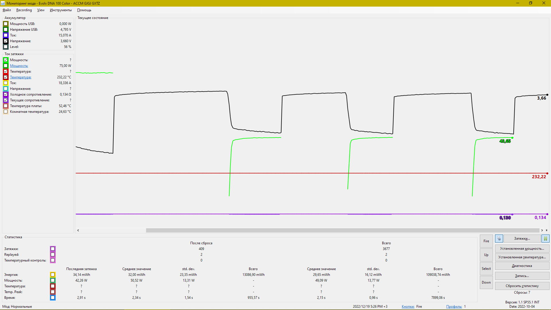Click the minimize window icon

point(518,3)
